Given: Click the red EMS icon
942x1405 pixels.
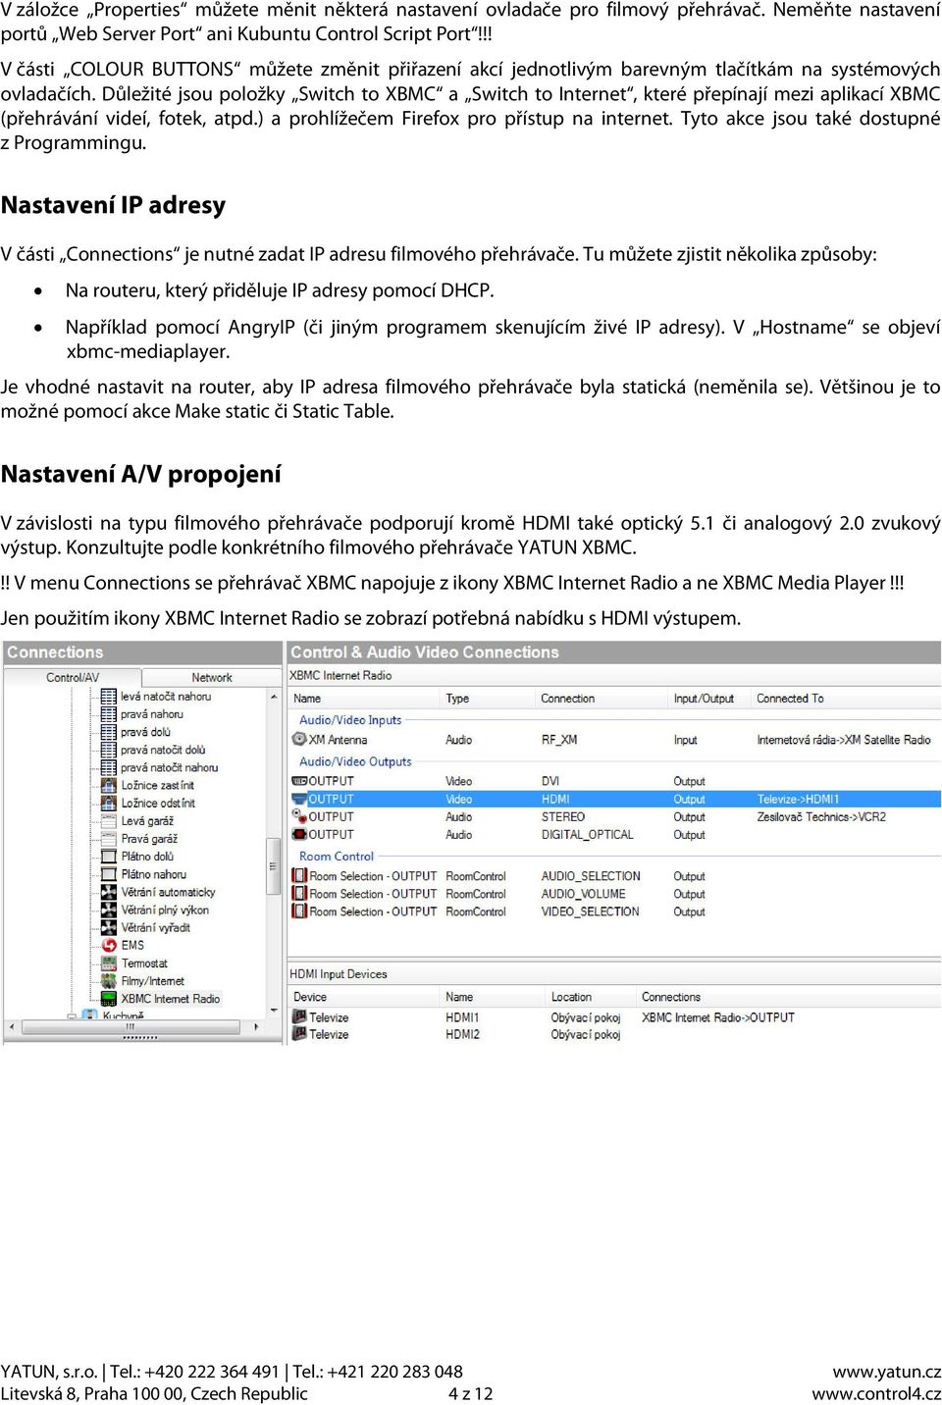Looking at the screenshot, I should [109, 945].
